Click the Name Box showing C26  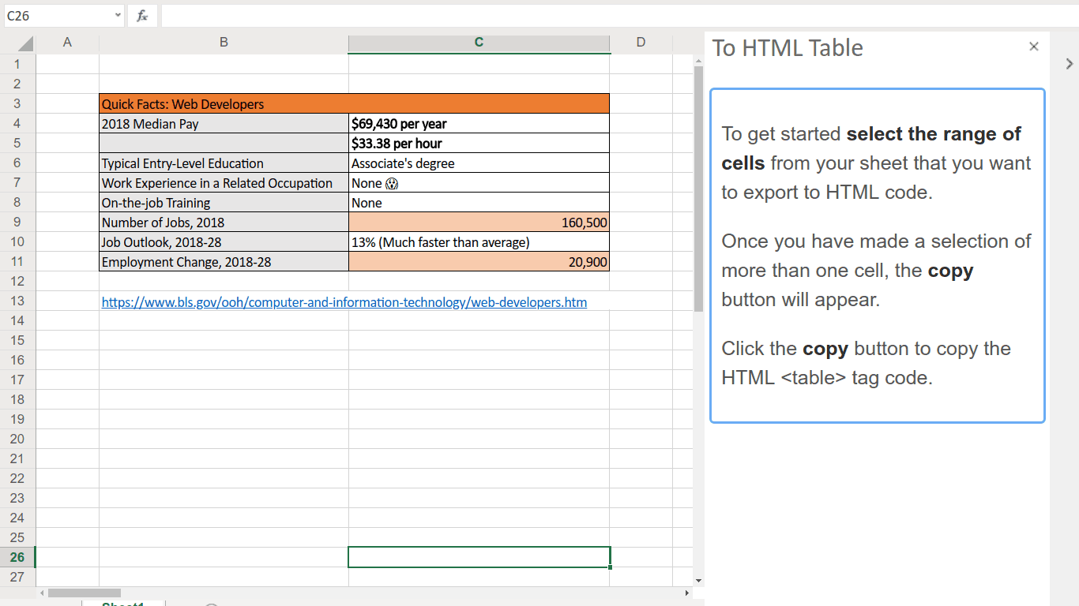pos(55,16)
